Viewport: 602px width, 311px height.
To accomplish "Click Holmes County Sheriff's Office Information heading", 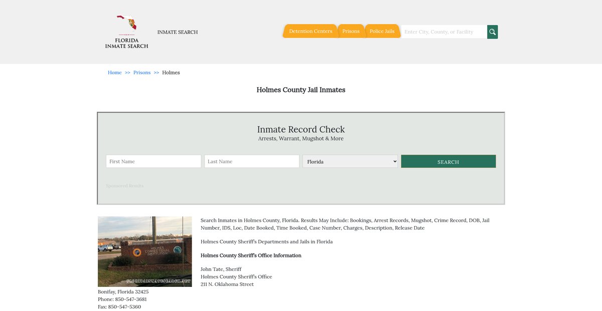I will (x=251, y=255).
